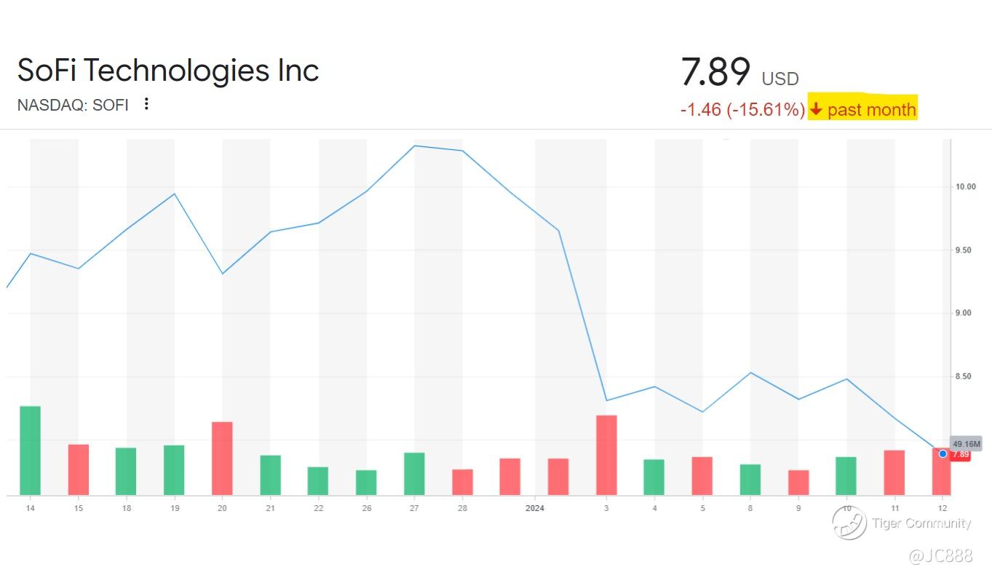Click the 10.00 price axis label
The height and width of the screenshot is (578, 992).
[965, 187]
